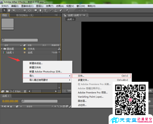Toggle the motion blur switch in timeline
Image resolution: width=153 pixels, height=124 pixels.
(67, 107)
